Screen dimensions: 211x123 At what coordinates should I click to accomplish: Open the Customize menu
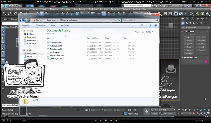tap(115, 9)
